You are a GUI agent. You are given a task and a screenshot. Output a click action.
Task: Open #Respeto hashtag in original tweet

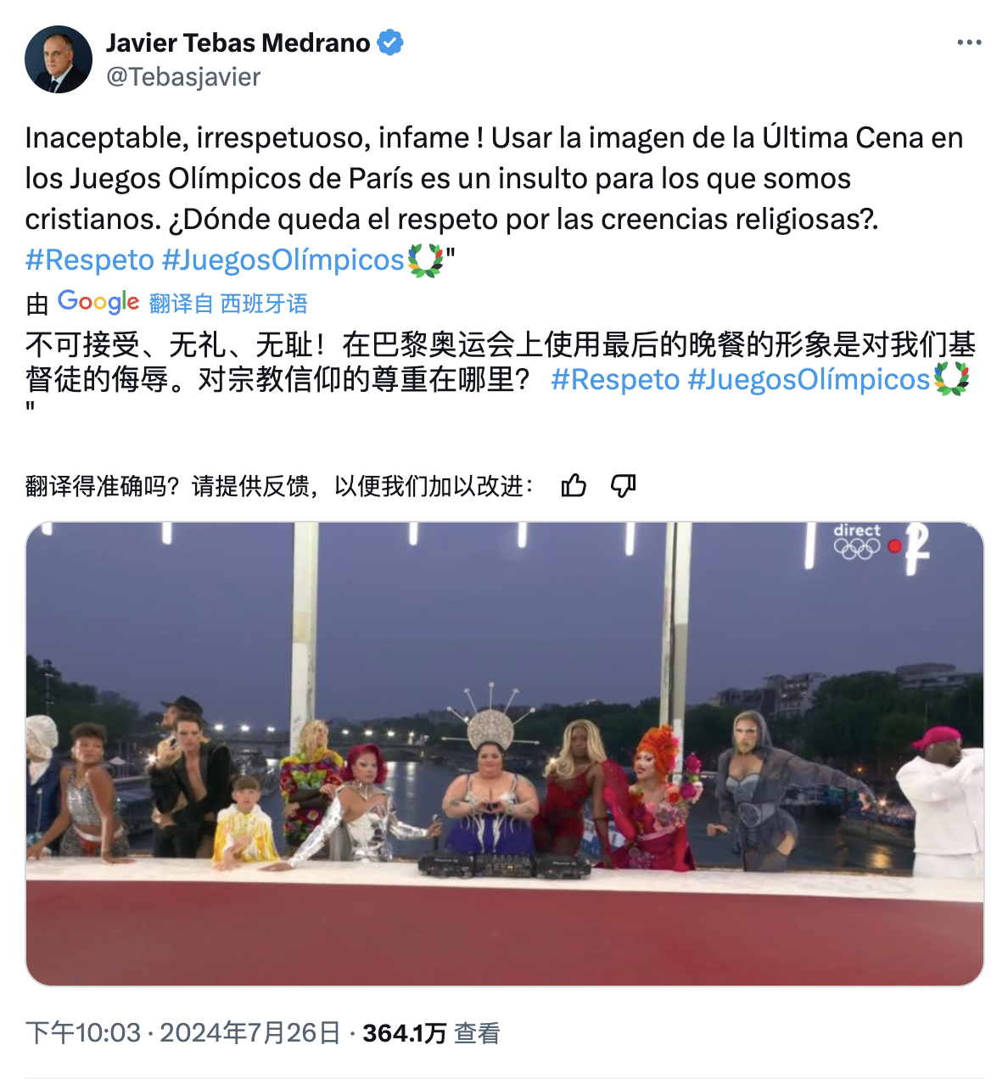point(90,260)
